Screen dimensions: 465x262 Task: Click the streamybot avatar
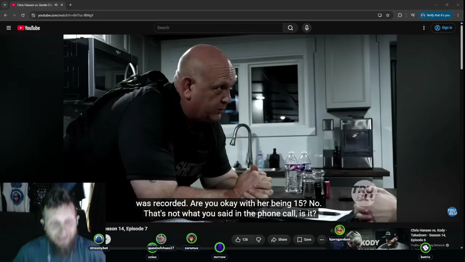[99, 239]
